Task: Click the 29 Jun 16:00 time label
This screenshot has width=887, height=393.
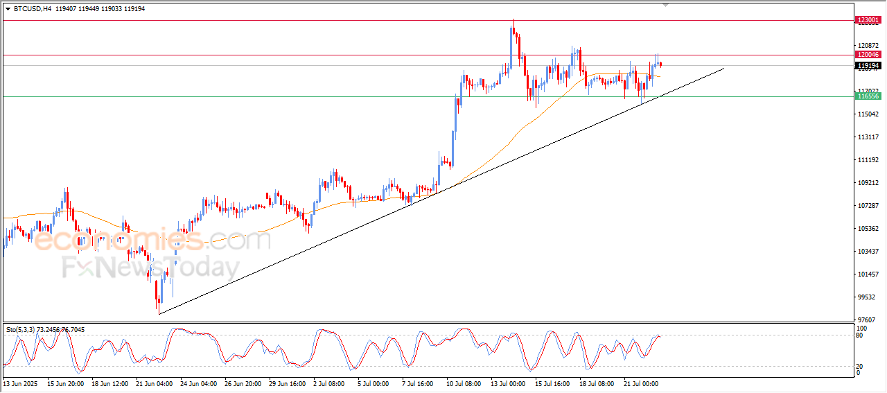Action: point(287,383)
